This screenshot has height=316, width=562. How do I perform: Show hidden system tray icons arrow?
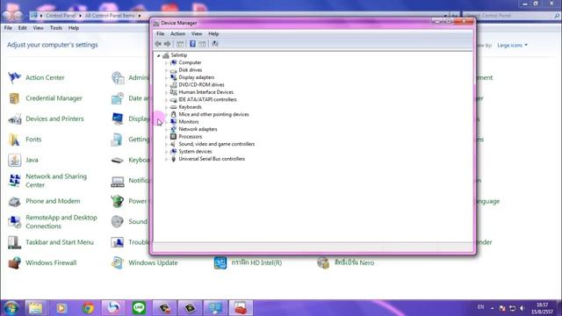[492, 308]
